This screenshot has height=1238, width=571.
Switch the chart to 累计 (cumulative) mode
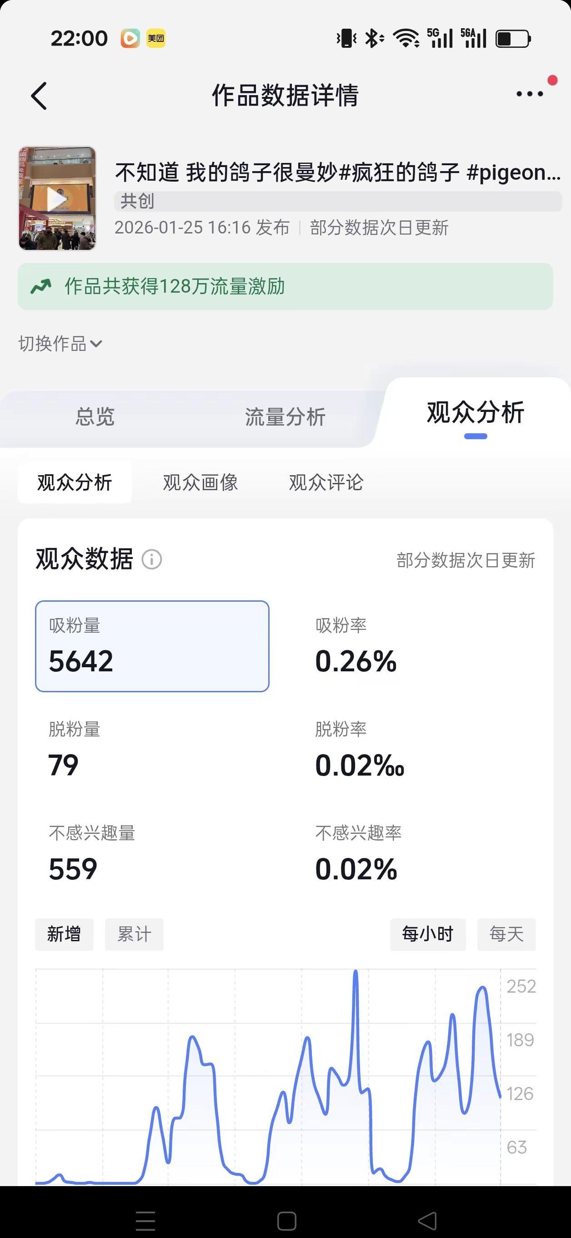pos(134,934)
